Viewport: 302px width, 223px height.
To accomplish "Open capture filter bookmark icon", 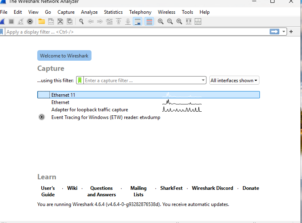I will [80, 80].
